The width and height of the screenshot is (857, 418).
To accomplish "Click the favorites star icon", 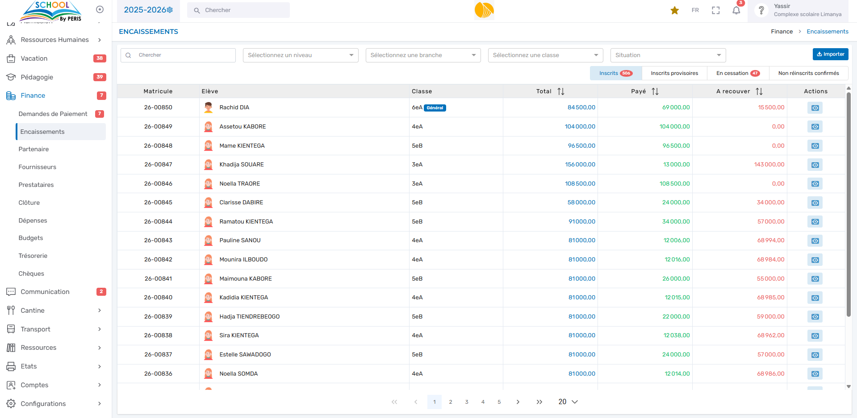I will point(674,10).
